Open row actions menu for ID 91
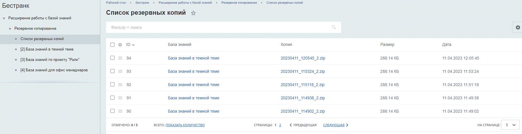522x134 pixels. pos(120,98)
